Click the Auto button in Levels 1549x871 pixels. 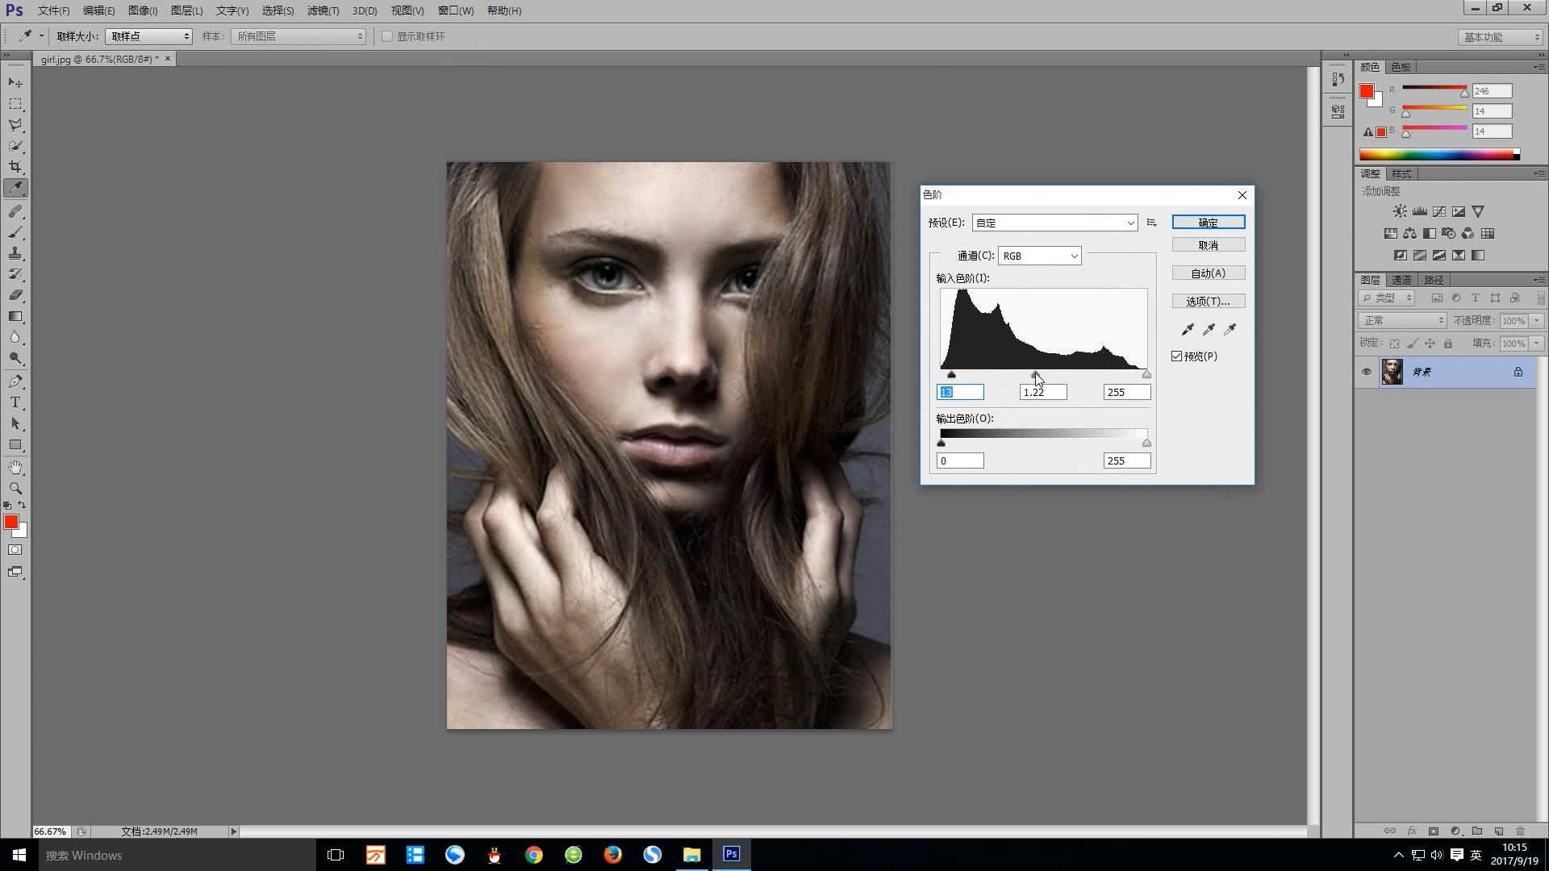tap(1209, 273)
